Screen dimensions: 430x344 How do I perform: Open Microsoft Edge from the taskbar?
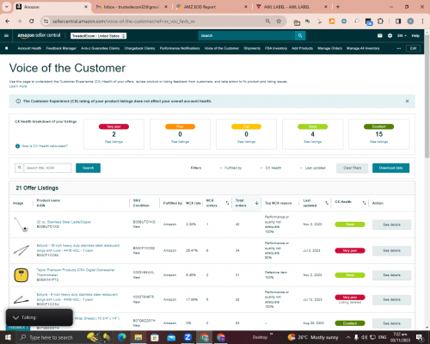[x=122, y=337]
